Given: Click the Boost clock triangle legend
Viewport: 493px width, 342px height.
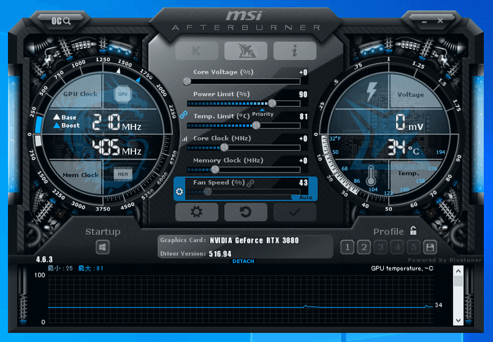Looking at the screenshot, I should tap(67, 126).
